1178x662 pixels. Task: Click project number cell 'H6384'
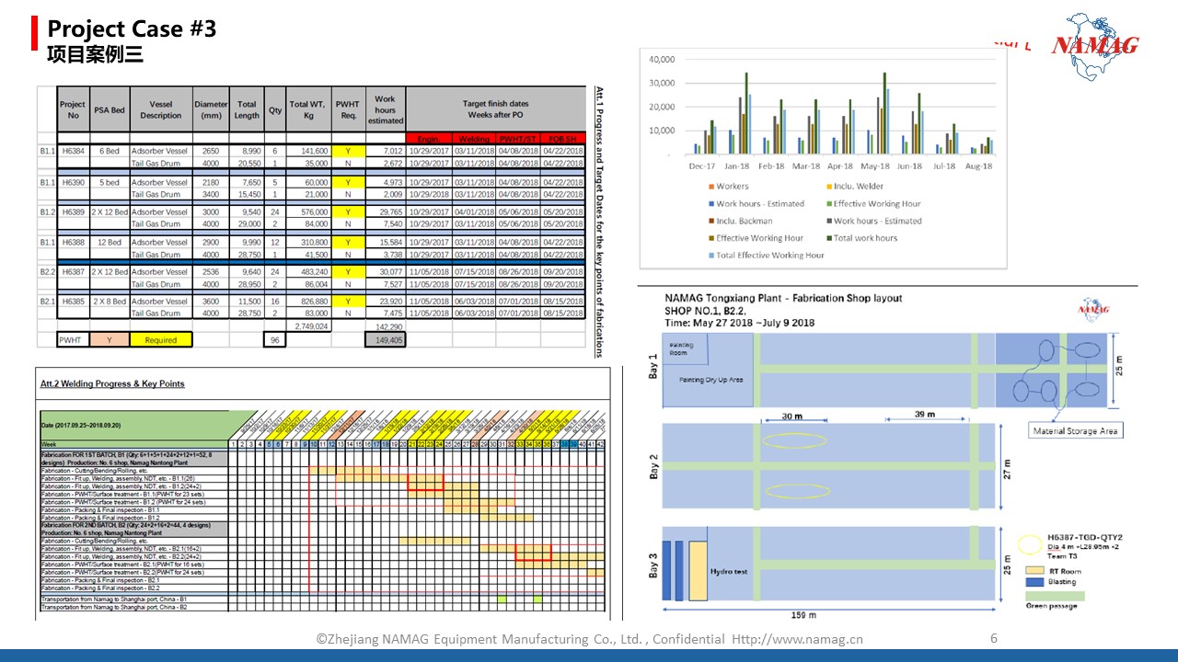pos(73,151)
